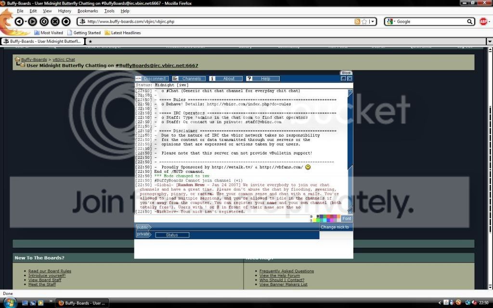The image size is (493, 308).
Task: Open the View menu
Action: (47, 11)
